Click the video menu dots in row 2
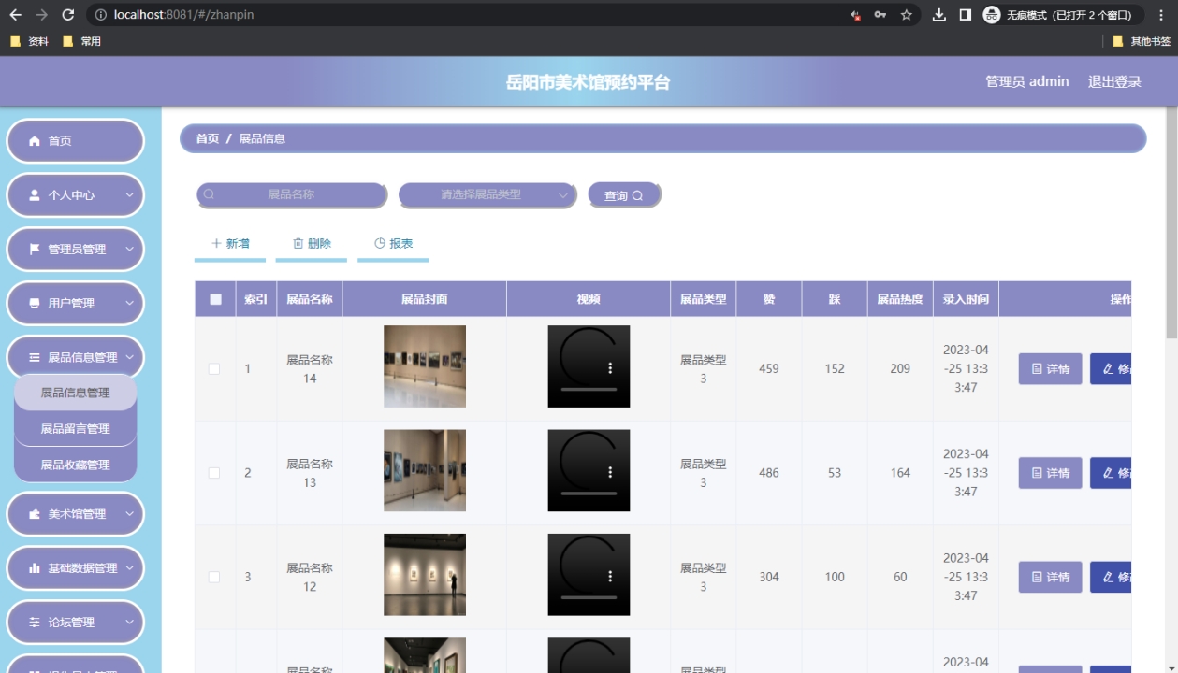The width and height of the screenshot is (1178, 673). tap(610, 472)
